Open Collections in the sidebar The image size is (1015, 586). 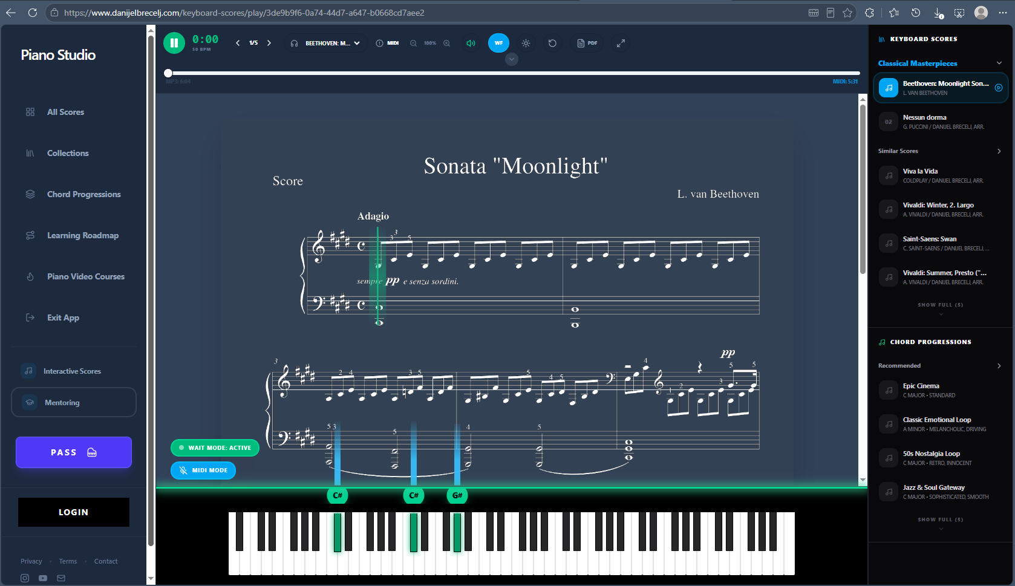68,153
